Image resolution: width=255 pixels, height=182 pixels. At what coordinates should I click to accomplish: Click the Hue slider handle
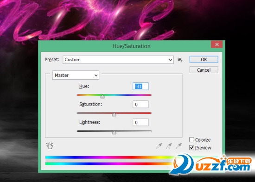pos(102,96)
